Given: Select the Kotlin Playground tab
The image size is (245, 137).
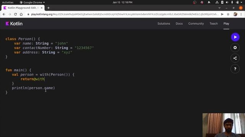Looking at the screenshot, I should [x=23, y=8].
